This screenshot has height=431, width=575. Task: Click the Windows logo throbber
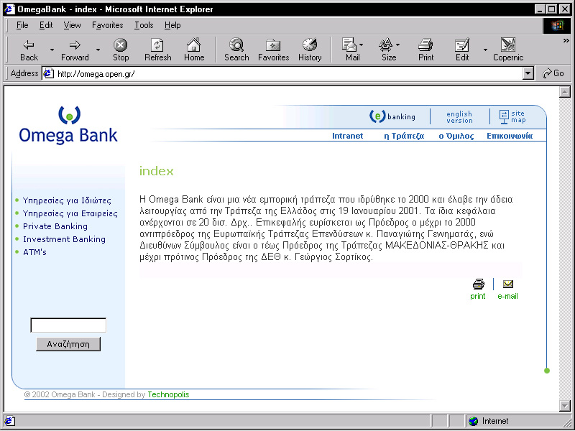(556, 25)
